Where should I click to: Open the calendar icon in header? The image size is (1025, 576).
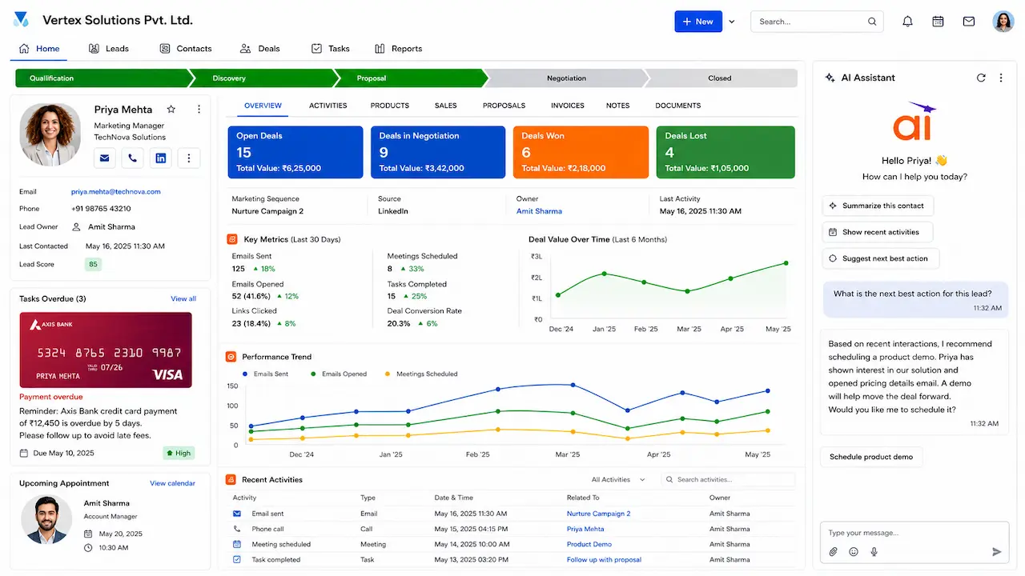(x=938, y=22)
